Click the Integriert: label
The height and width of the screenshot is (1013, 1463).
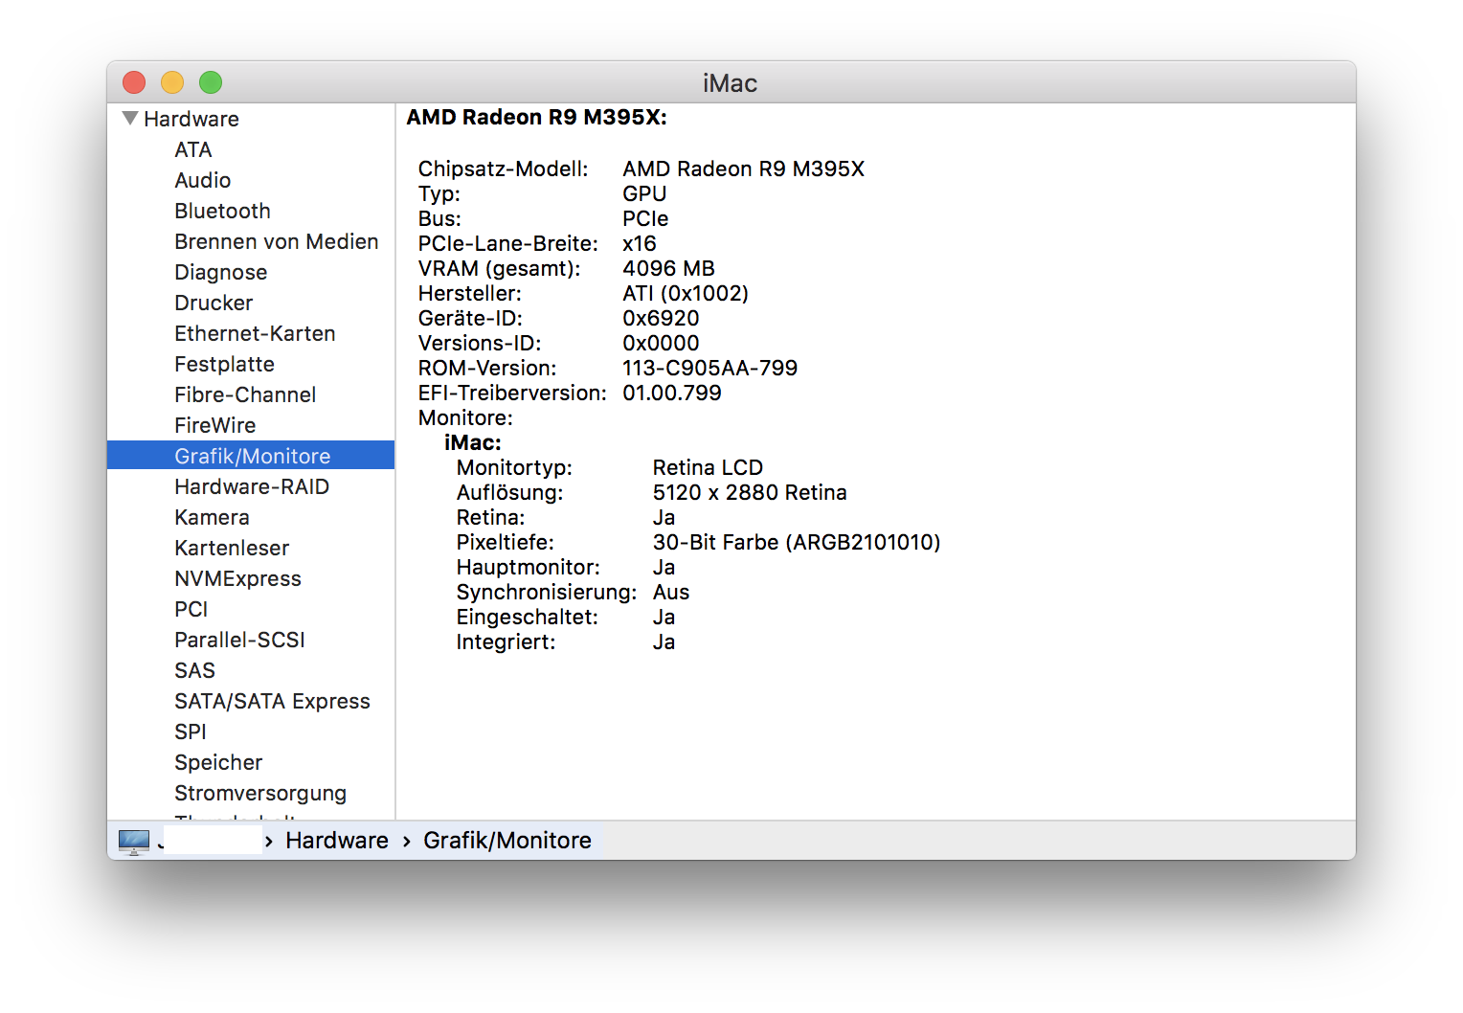pyautogui.click(x=506, y=642)
